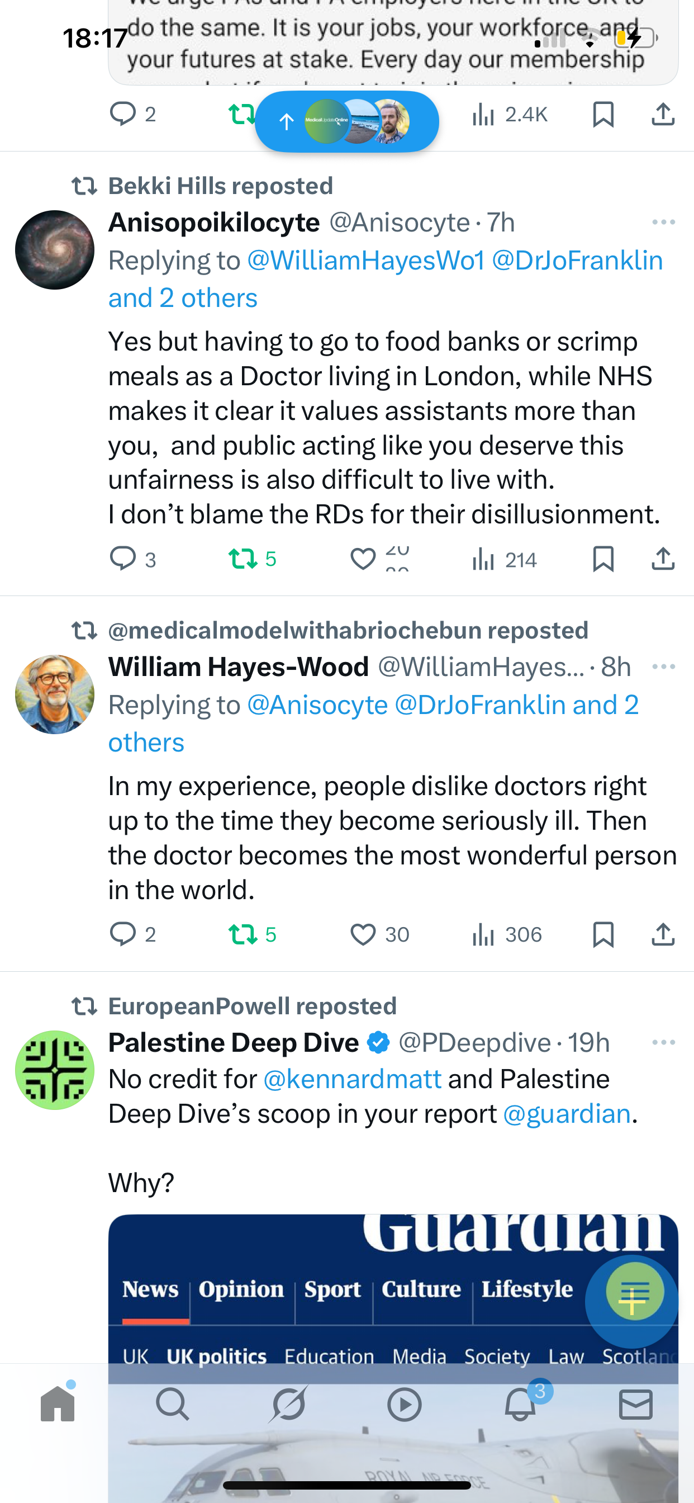The width and height of the screenshot is (694, 1503).
Task: Tap the new posts pill with avatars
Action: 346,121
